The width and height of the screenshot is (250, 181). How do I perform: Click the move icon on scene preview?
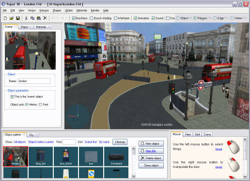(52, 35)
